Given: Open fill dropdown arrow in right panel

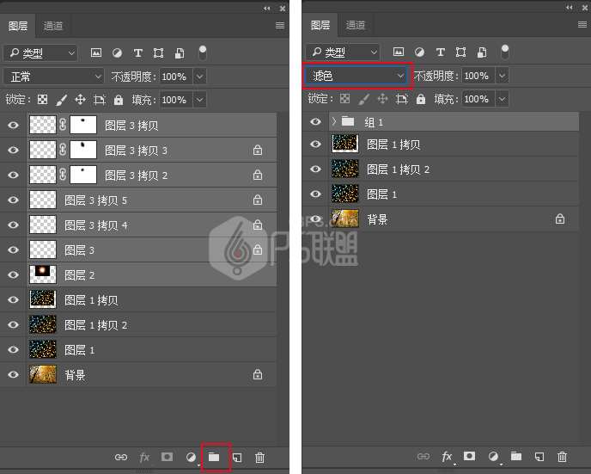Looking at the screenshot, I should pyautogui.click(x=502, y=99).
